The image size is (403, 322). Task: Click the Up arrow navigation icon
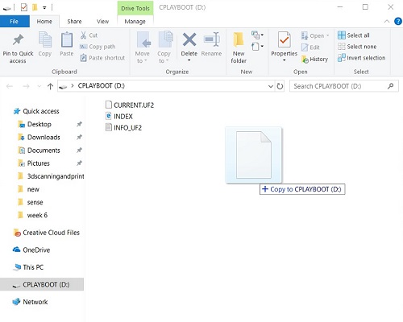click(x=50, y=86)
